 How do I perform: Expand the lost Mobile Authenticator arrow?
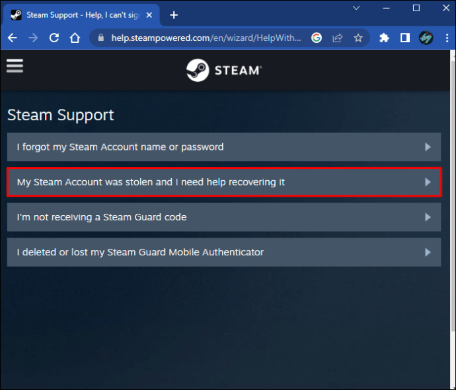pos(428,252)
